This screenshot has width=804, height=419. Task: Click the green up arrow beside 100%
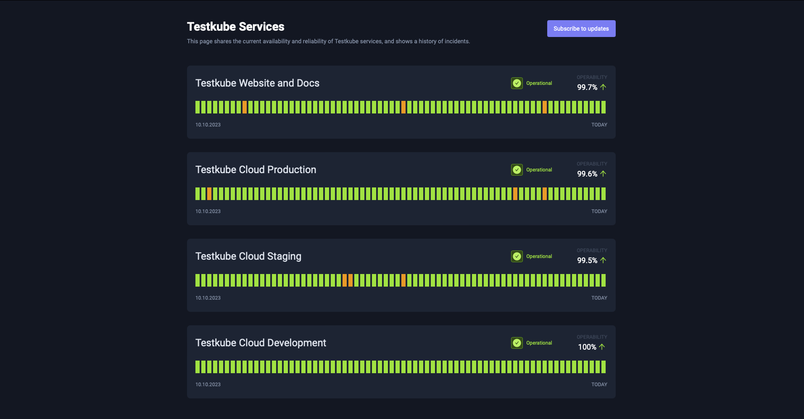point(602,347)
